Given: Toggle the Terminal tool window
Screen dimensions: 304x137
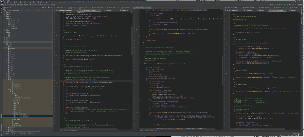Looking at the screenshot, I should [x=31, y=133].
